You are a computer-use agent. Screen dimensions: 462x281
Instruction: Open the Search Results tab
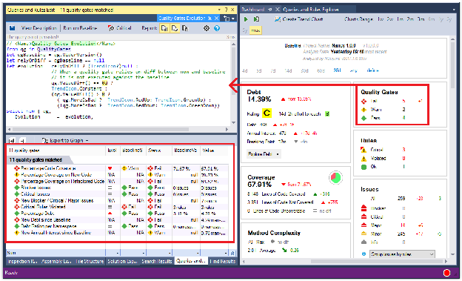pos(156,261)
